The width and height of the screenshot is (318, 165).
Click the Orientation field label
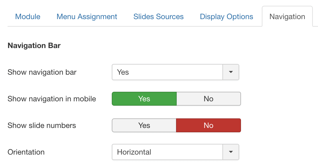click(x=26, y=152)
